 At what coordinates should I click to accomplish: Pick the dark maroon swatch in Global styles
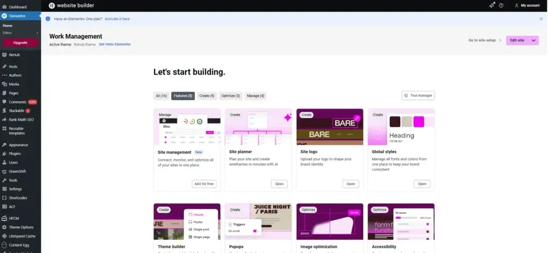pyautogui.click(x=395, y=122)
